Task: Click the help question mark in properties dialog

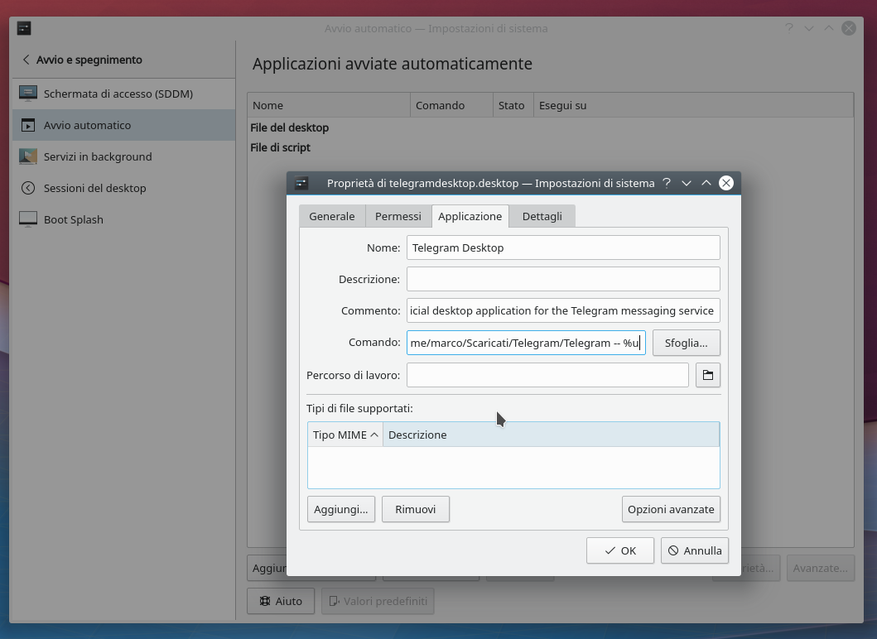Action: point(667,183)
